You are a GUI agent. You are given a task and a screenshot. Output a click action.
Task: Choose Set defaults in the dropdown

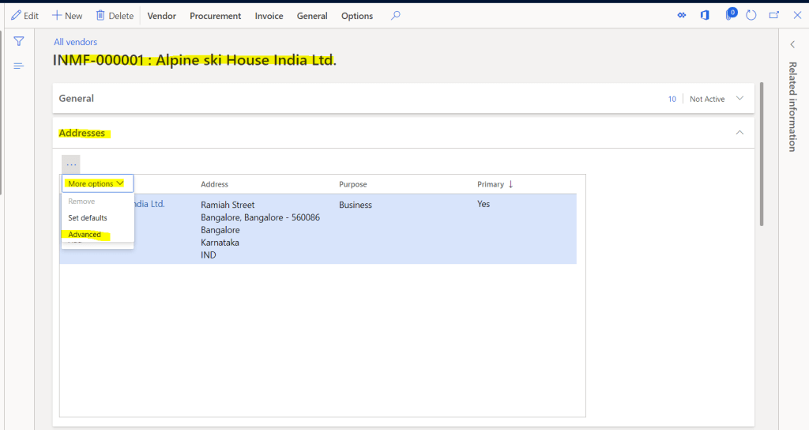point(88,217)
